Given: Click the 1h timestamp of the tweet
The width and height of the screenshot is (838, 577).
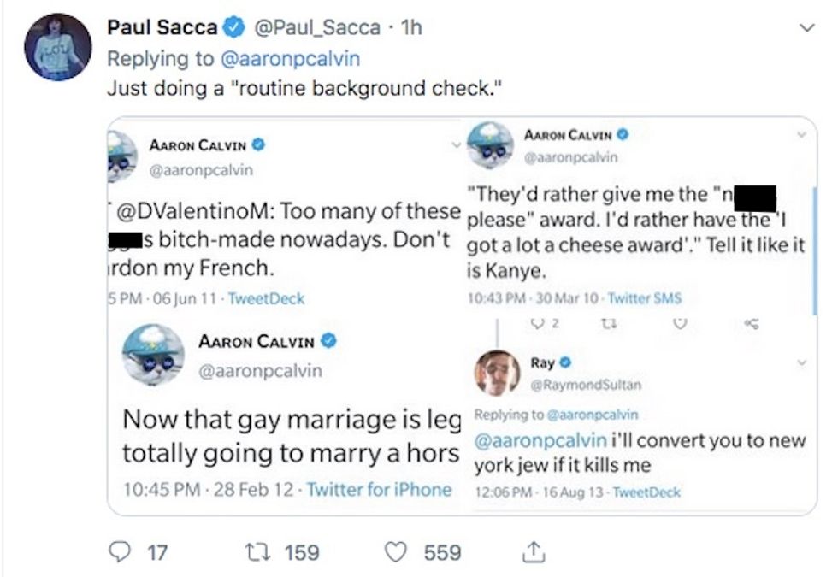Looking at the screenshot, I should tap(411, 28).
